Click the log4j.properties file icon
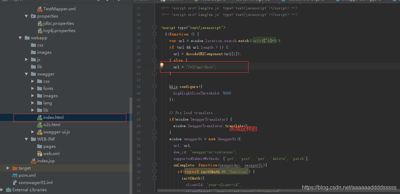 pos(40,31)
